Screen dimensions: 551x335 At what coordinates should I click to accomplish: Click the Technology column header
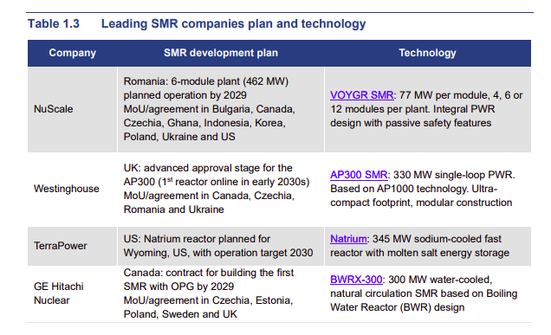click(x=427, y=53)
